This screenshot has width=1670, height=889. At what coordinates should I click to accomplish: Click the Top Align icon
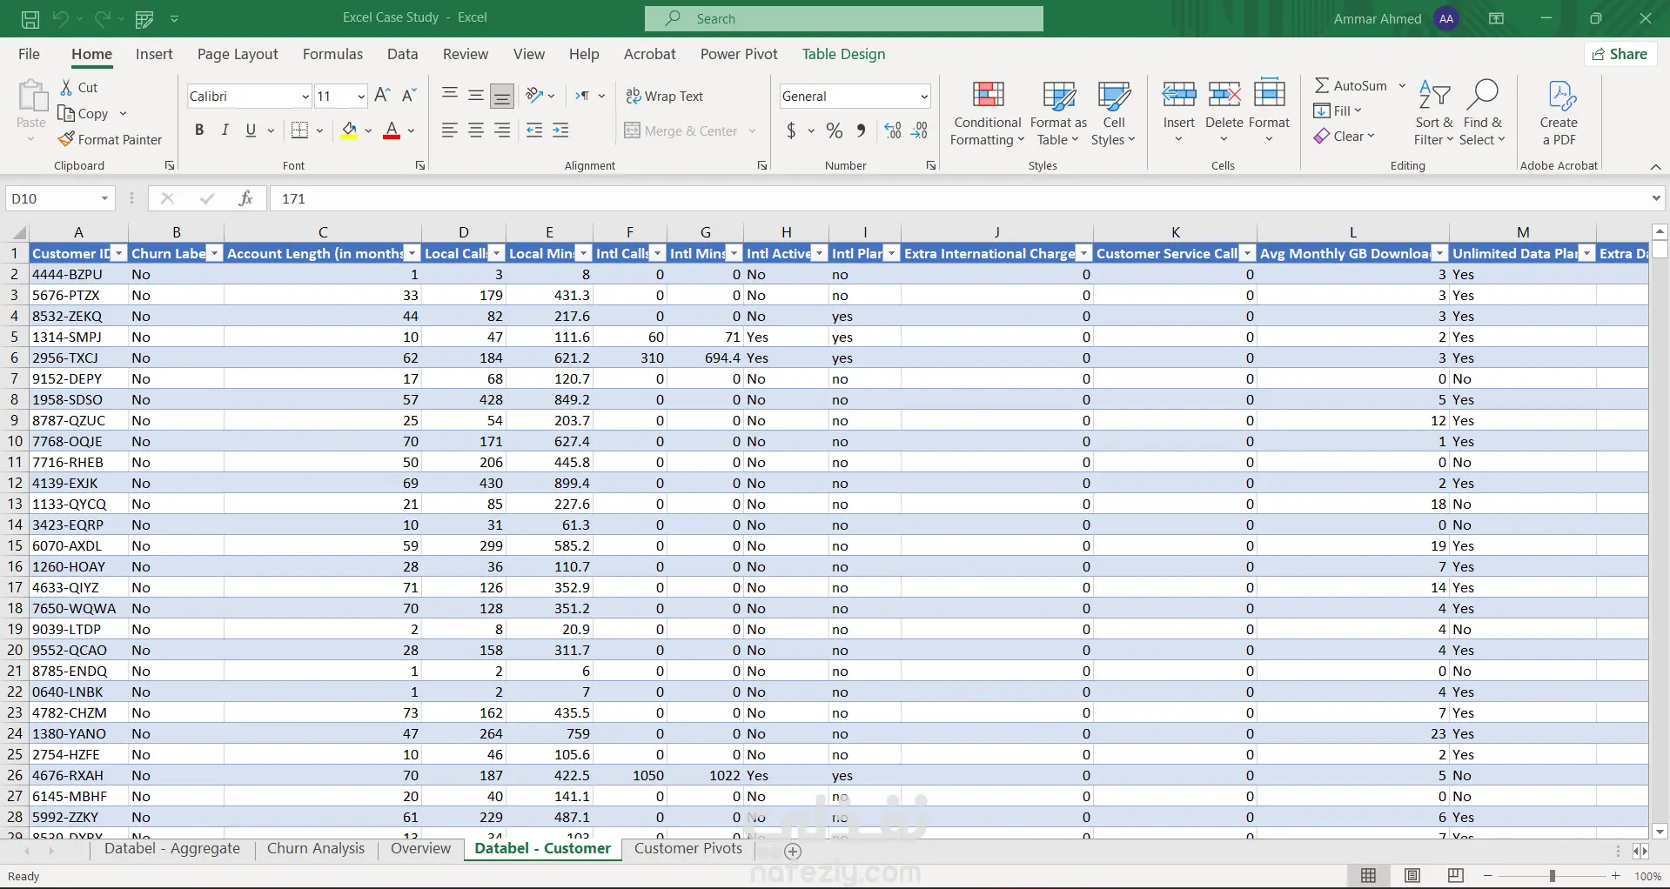click(450, 95)
